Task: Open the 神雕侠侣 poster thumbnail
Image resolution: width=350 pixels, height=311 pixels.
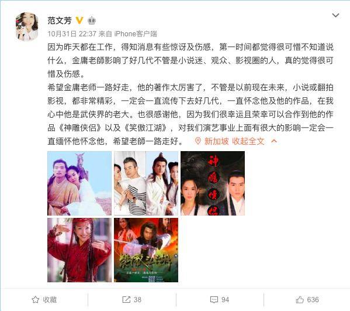Action: pyautogui.click(x=213, y=183)
